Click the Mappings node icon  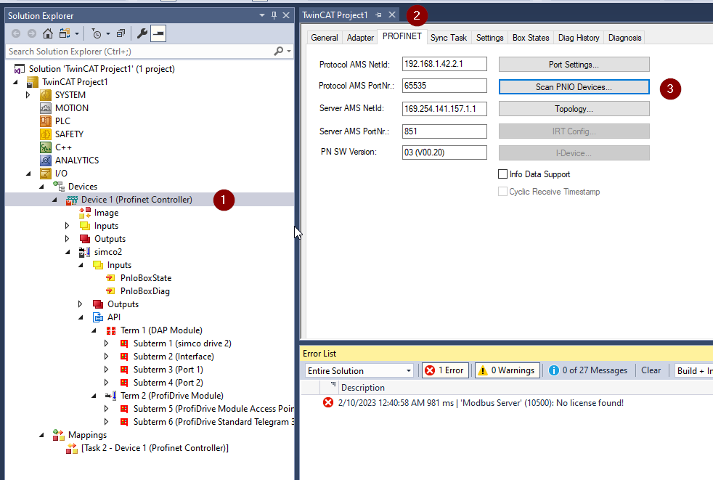click(x=59, y=435)
